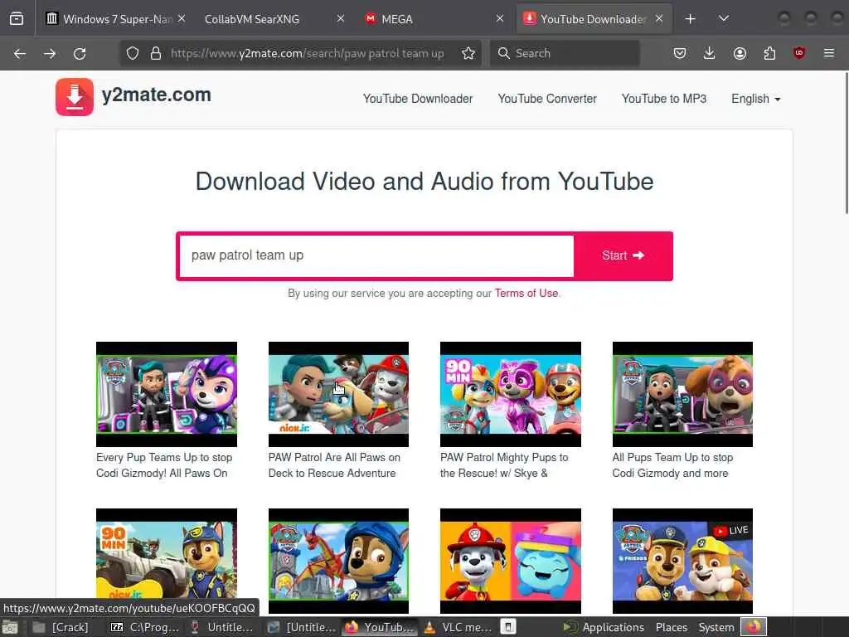List all tabs dropdown arrow
This screenshot has width=849, height=637.
pyautogui.click(x=723, y=19)
